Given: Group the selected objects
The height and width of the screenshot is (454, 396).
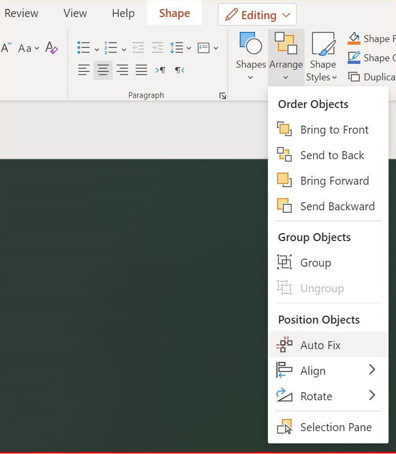Looking at the screenshot, I should (328, 262).
